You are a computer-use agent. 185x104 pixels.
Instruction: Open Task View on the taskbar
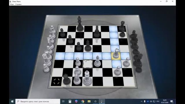coord(63,101)
